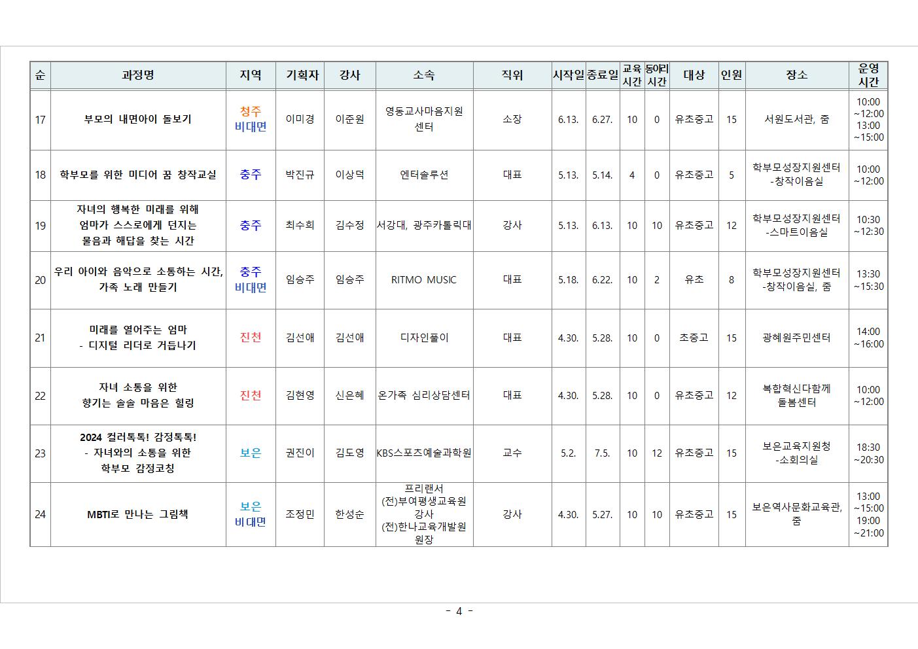The height and width of the screenshot is (649, 918).
Task: Select instructor name '김수정'
Action: (x=350, y=225)
